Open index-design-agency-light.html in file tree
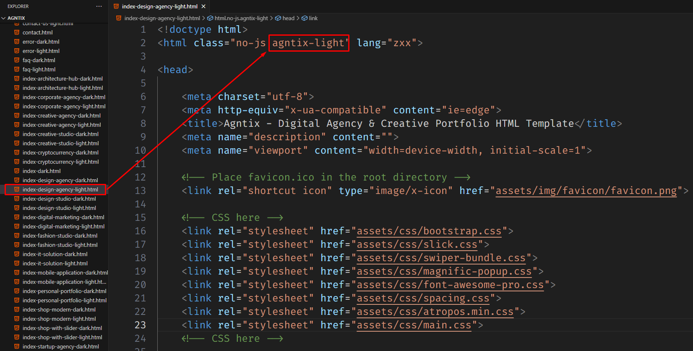The width and height of the screenshot is (693, 351). click(x=60, y=189)
